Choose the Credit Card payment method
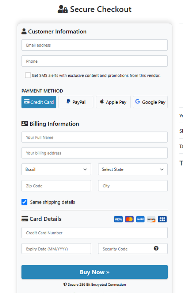Viewport: 183px width, 293px height. [x=39, y=102]
